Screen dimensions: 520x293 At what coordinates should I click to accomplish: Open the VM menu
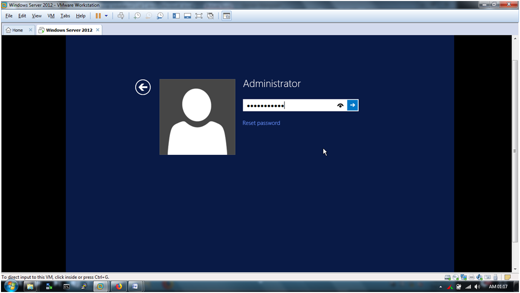[x=51, y=16]
